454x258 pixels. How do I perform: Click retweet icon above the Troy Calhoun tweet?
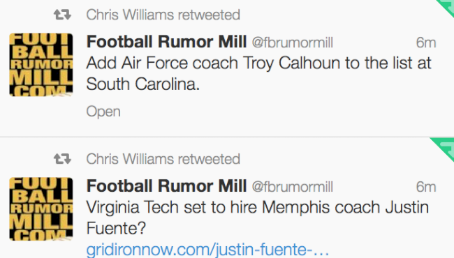(62, 15)
